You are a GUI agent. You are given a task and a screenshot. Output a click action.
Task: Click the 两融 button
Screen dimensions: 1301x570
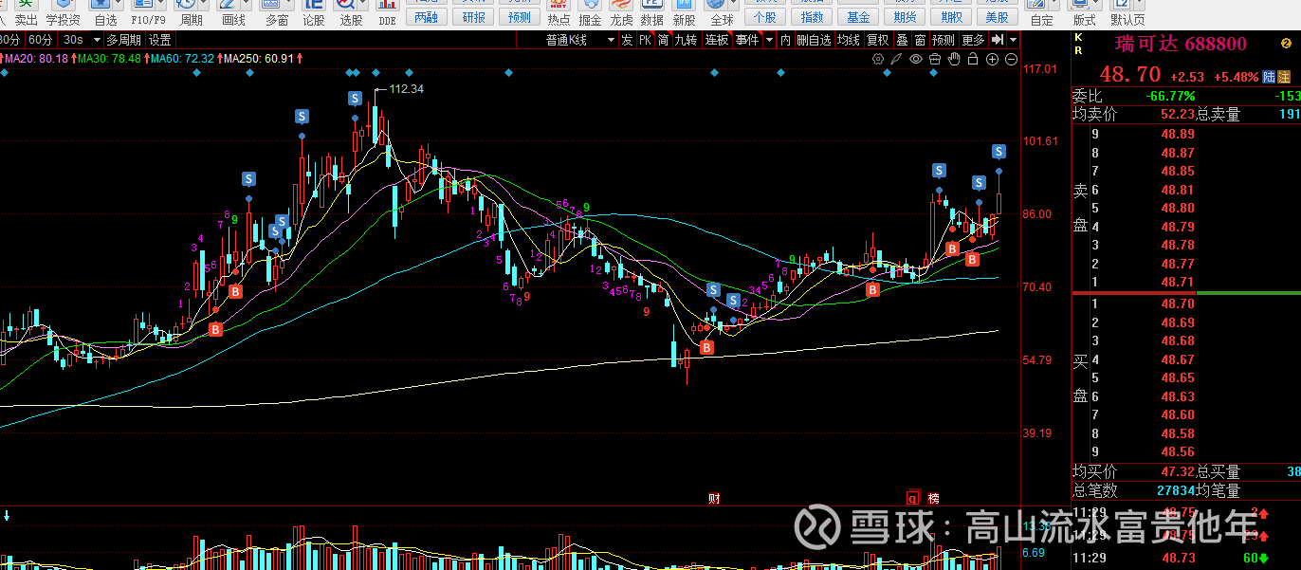427,17
